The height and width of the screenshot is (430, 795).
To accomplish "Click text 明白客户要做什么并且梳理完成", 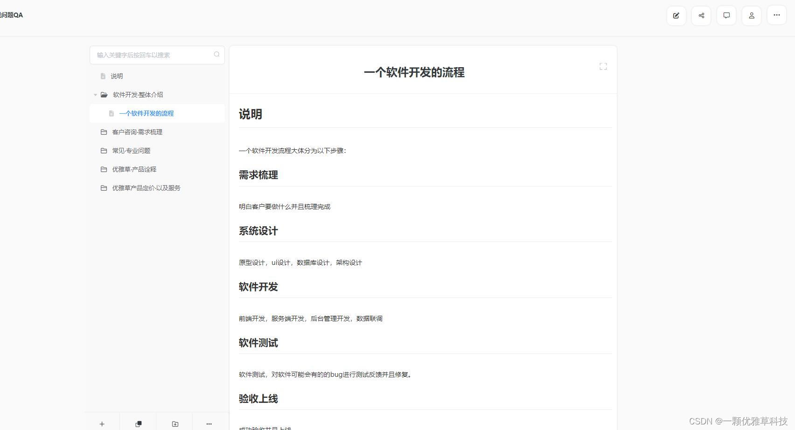I will tap(285, 207).
